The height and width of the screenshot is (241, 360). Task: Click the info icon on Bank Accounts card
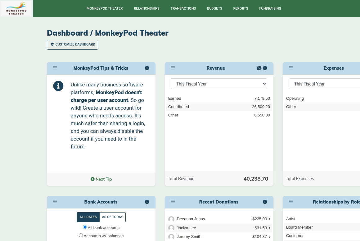[147, 202]
